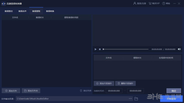Click the end time point field
This screenshot has width=184, height=103.
coord(136,91)
